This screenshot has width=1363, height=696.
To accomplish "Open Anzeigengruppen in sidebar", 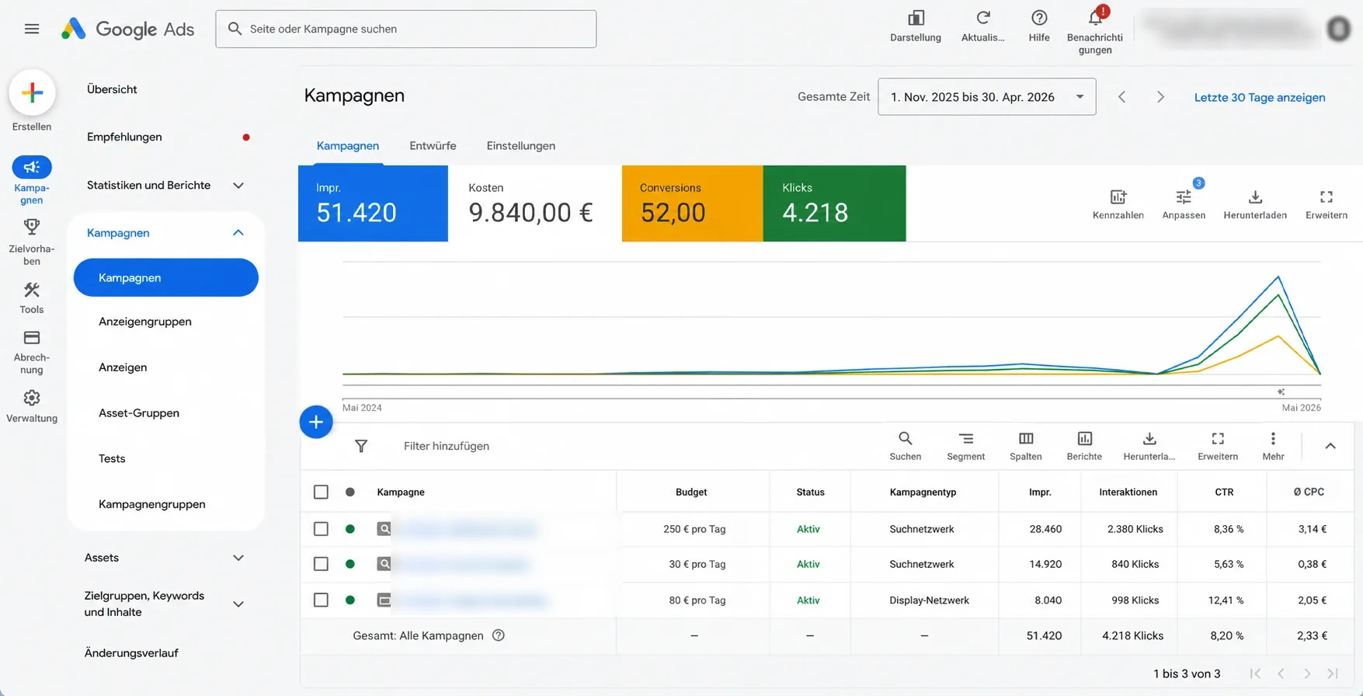I will (145, 322).
